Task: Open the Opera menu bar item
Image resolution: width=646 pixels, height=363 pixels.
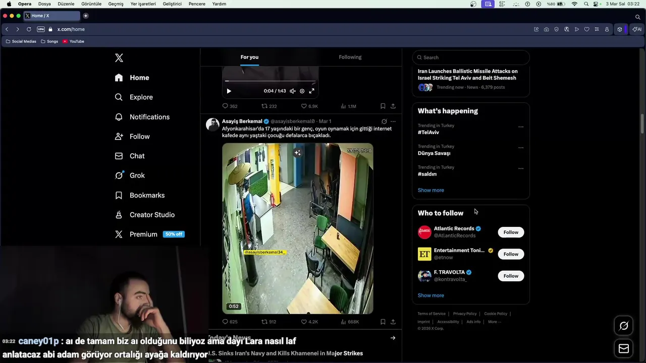Action: [x=25, y=4]
